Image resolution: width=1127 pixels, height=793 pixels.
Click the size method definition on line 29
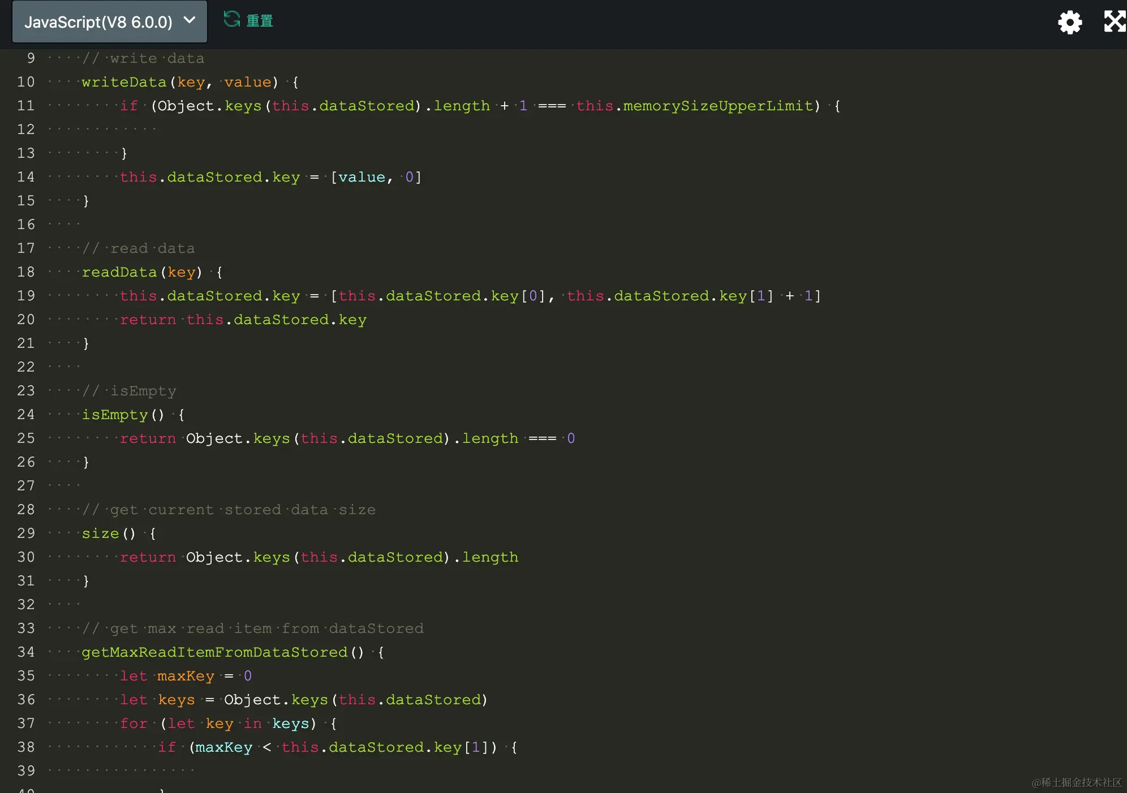pos(100,533)
